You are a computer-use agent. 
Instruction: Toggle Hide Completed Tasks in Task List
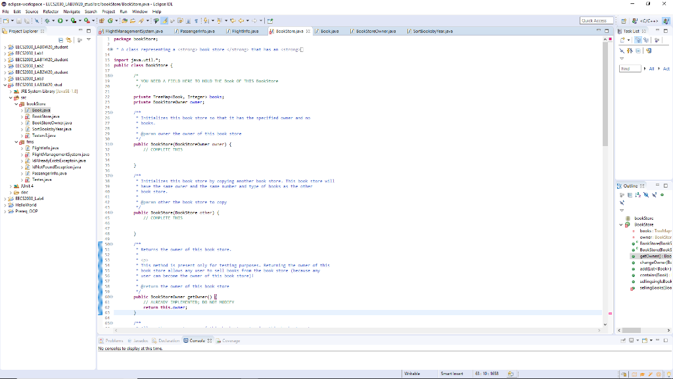tap(622, 51)
